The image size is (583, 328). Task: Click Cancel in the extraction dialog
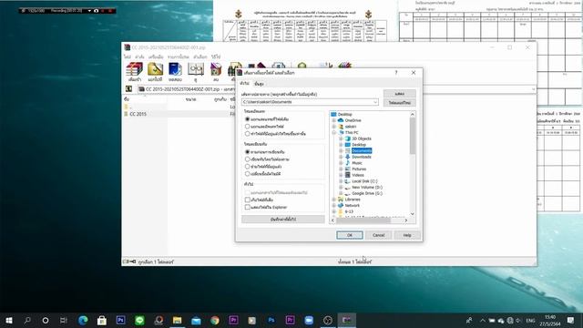click(379, 235)
